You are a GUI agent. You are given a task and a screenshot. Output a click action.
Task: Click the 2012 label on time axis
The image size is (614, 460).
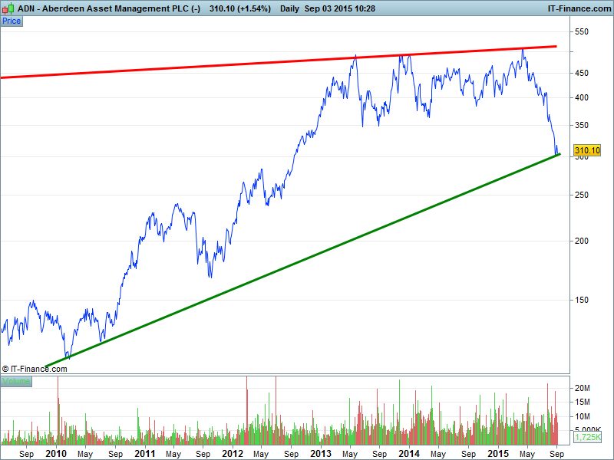233,454
